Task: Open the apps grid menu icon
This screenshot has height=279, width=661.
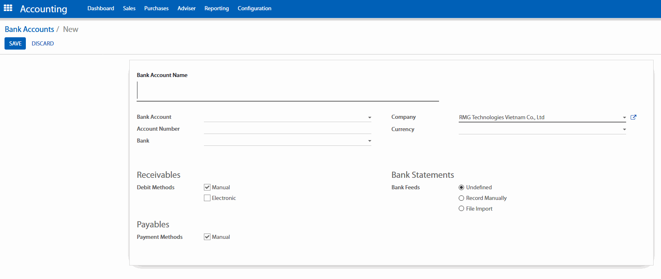Action: pyautogui.click(x=8, y=8)
